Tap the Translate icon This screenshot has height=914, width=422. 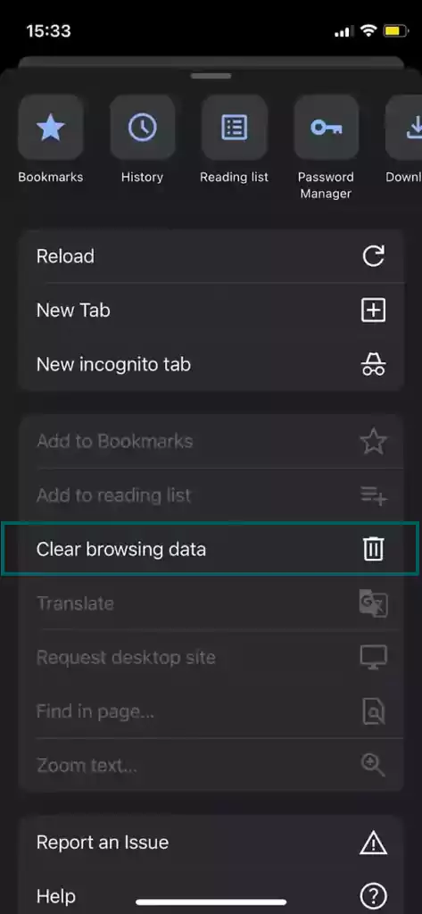tap(374, 603)
